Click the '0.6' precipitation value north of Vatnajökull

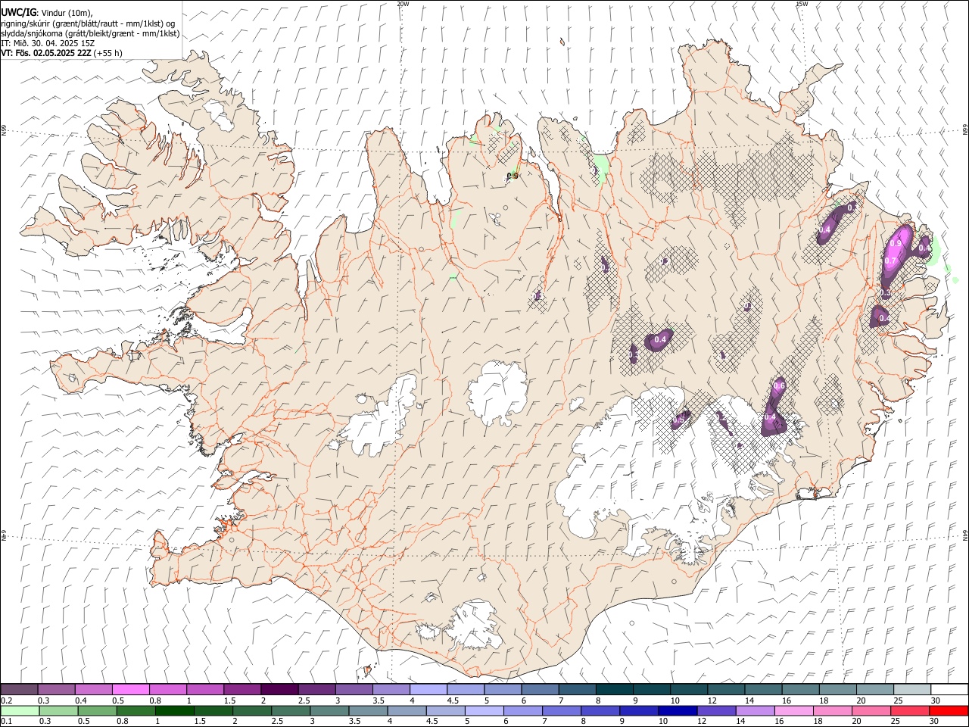[x=779, y=387]
